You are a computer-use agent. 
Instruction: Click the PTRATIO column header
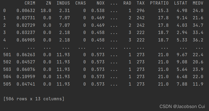[x=159, y=3]
